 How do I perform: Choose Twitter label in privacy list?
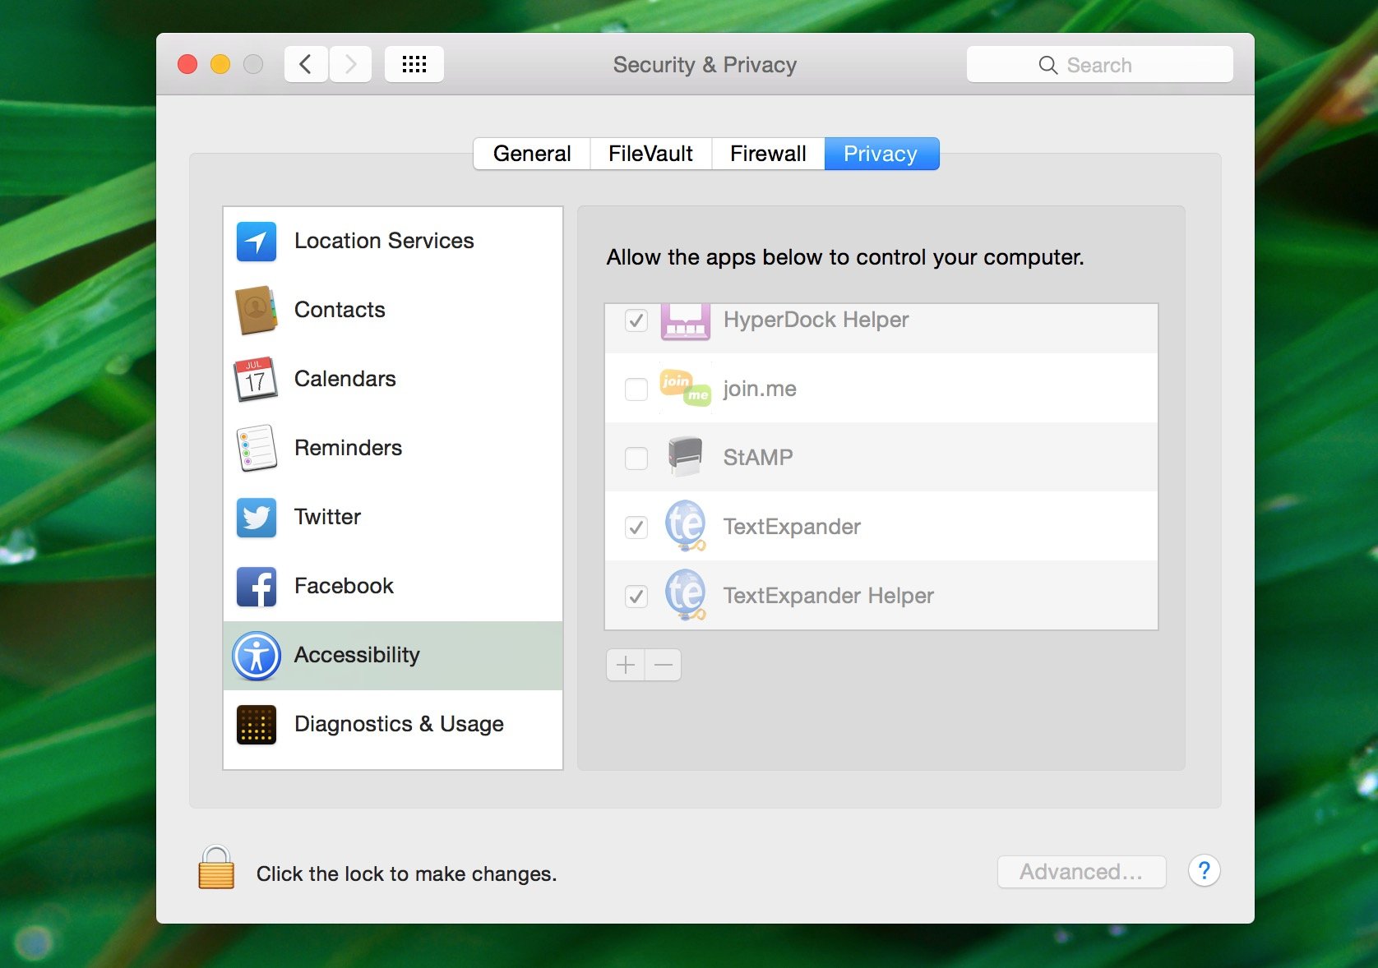[327, 517]
